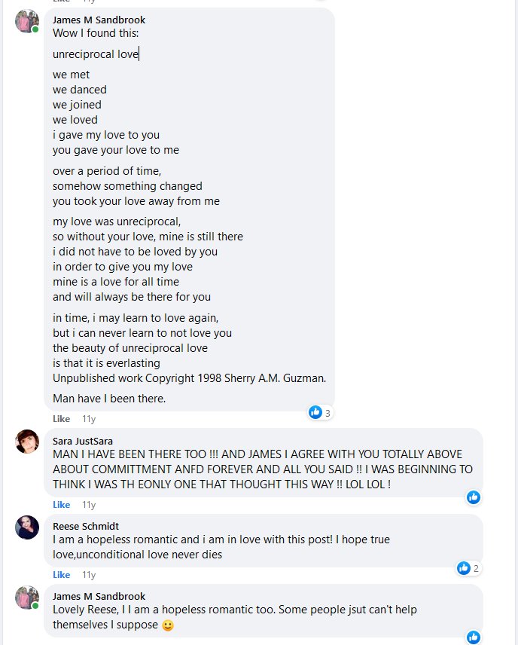Open the Sara JustSara name link
The image size is (518, 645).
click(83, 441)
